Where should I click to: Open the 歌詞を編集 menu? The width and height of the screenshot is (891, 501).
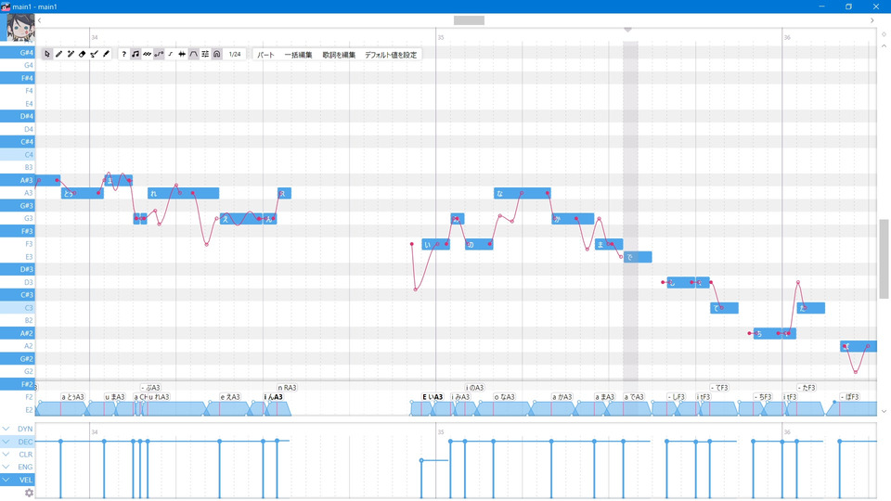[340, 55]
